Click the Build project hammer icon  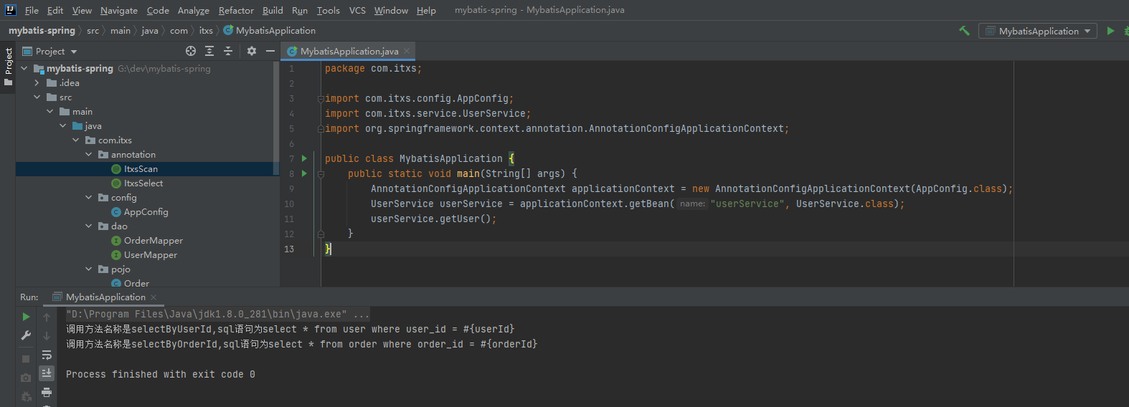964,31
